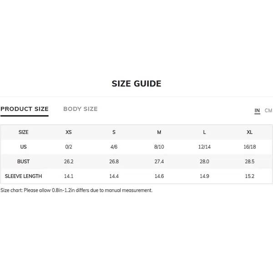
Task: Select inches unit IN
Action: tap(257, 111)
